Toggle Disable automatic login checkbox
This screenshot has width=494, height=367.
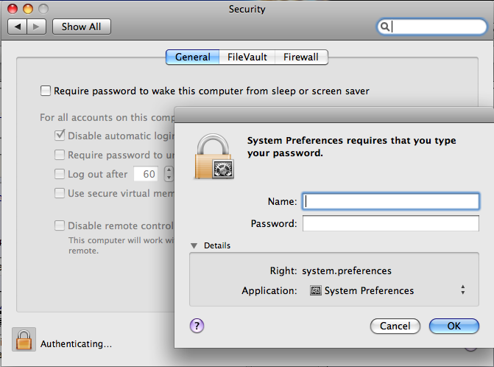(60, 136)
